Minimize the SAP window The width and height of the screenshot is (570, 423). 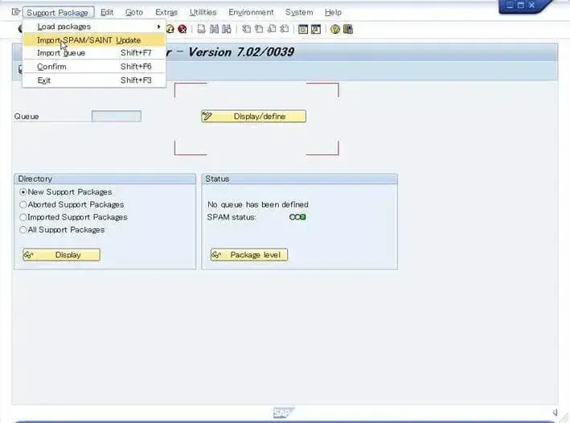tap(510, 5)
